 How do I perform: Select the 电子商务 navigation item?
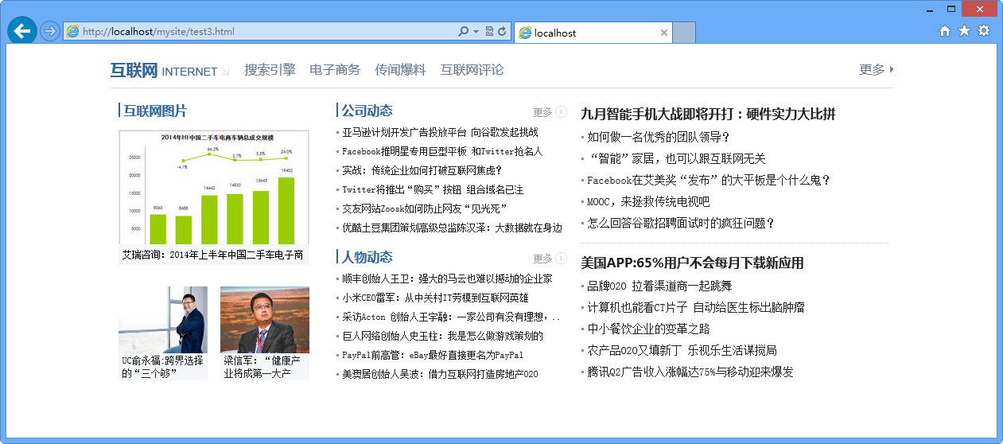pos(335,70)
